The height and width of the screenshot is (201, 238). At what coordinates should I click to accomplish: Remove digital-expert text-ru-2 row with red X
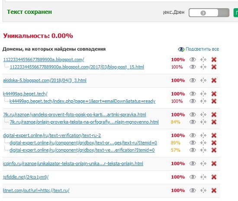pyautogui.click(x=214, y=135)
